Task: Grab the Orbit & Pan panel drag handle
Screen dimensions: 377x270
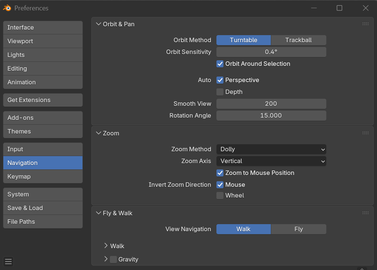Action: click(x=365, y=24)
